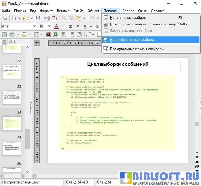Expand the font color dropdown arrow

coord(63,26)
